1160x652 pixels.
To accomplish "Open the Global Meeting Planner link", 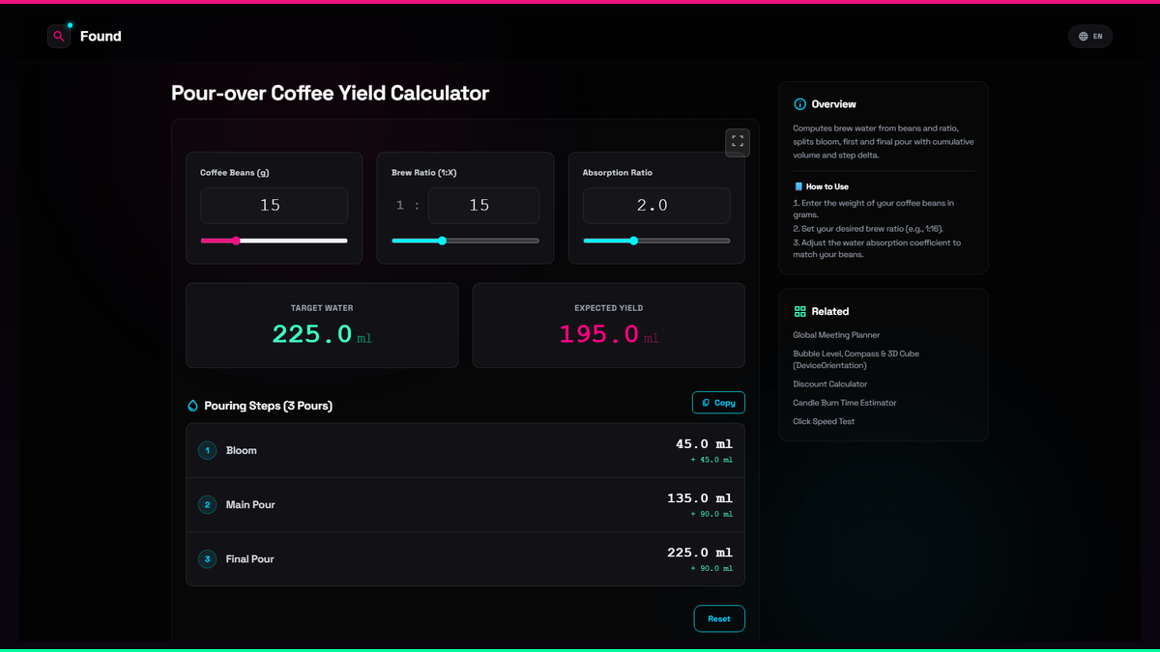I will click(x=836, y=335).
